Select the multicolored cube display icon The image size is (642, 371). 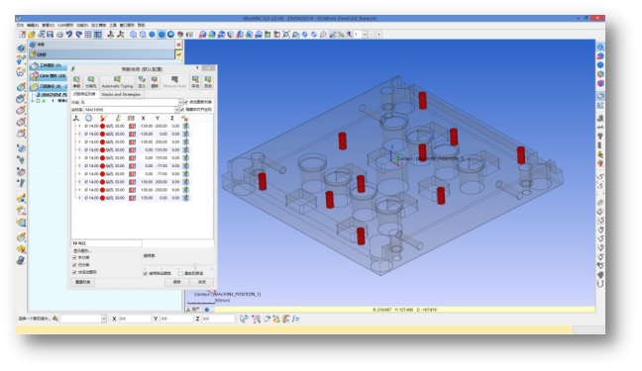[x=180, y=35]
